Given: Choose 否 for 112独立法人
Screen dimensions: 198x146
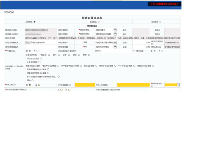Looking at the screenshot, I should click(38, 51).
